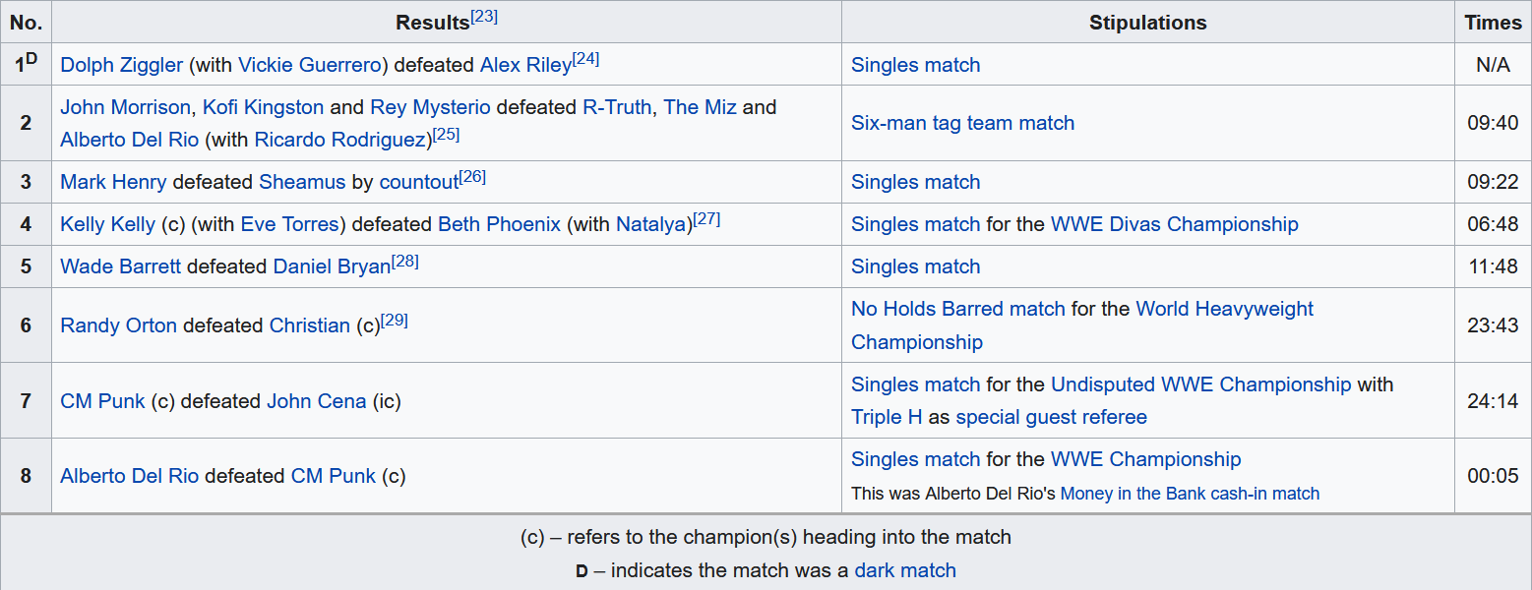The image size is (1532, 590).
Task: Click the Wade Barrett link
Action: coord(120,266)
